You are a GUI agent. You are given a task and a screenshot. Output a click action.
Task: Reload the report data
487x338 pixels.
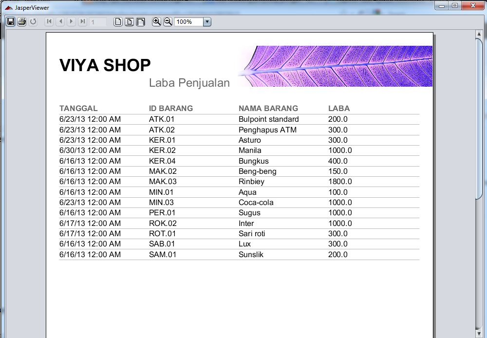coord(33,21)
